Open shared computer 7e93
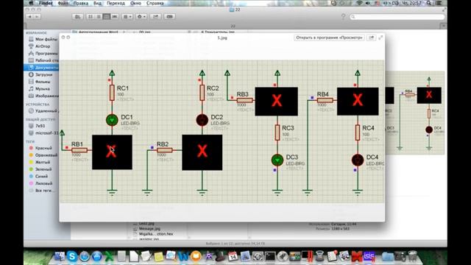 point(37,126)
